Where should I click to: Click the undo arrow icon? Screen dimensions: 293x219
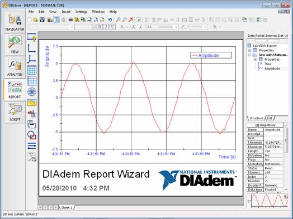[x=110, y=20]
